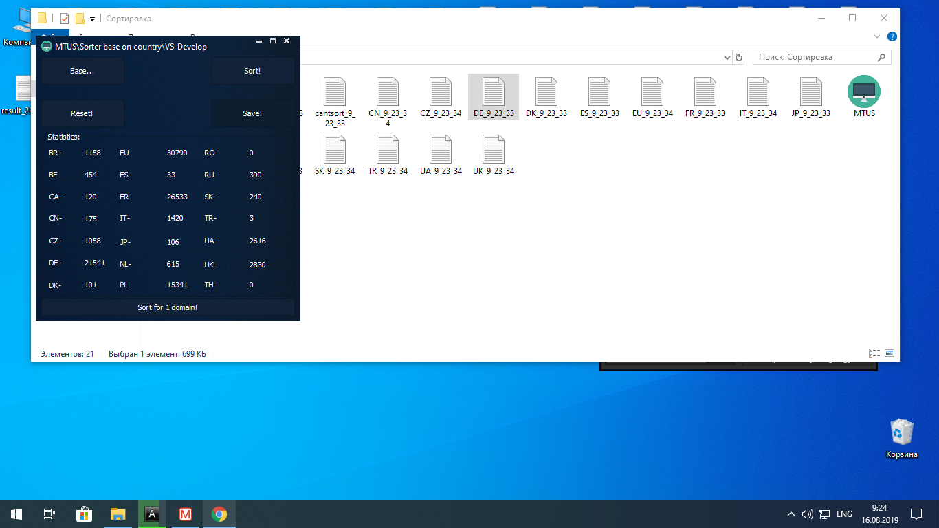Viewport: 939px width, 528px height.
Task: Expand the address bar history dropdown
Action: coord(726,58)
